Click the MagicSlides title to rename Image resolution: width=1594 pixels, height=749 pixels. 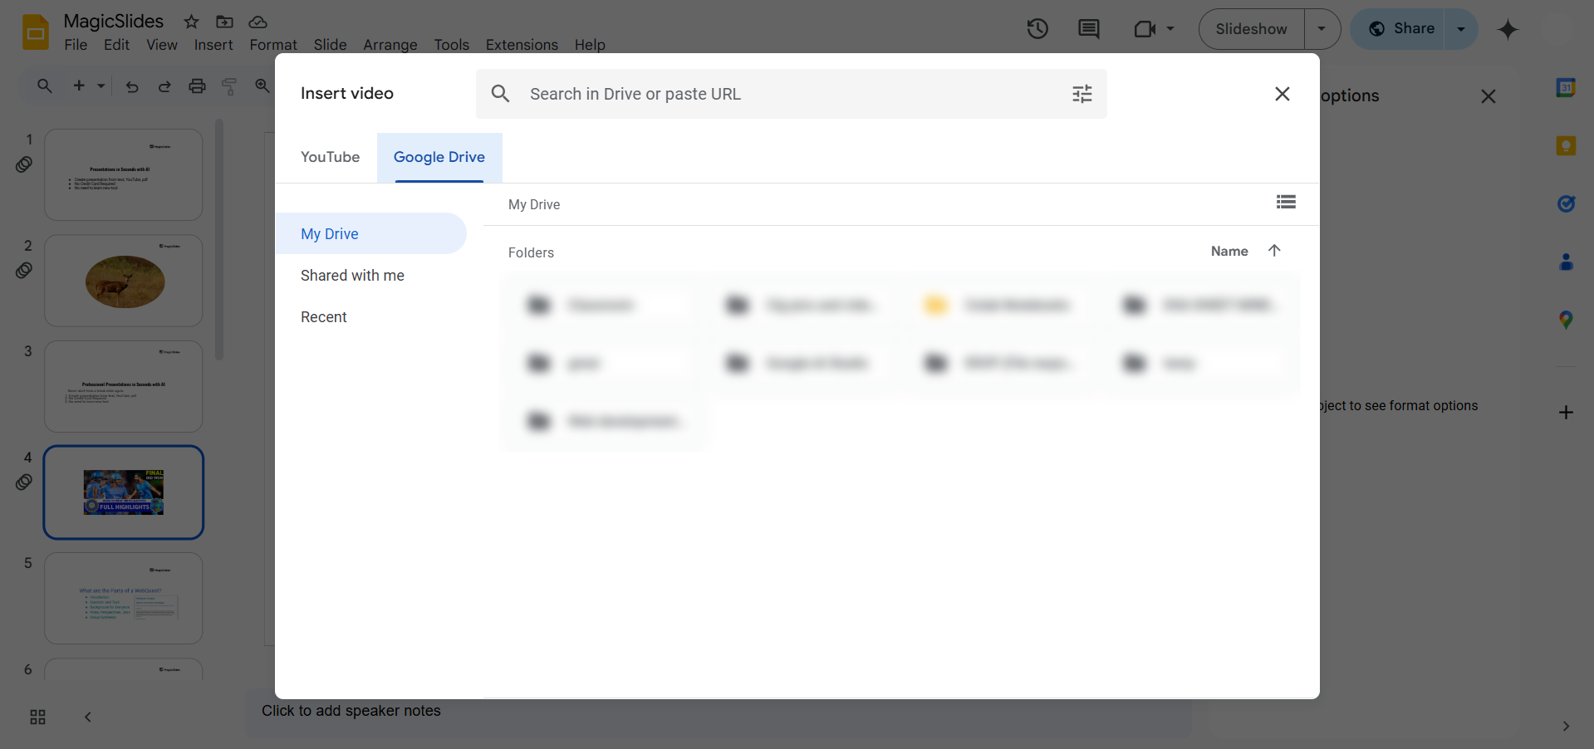pos(114,22)
